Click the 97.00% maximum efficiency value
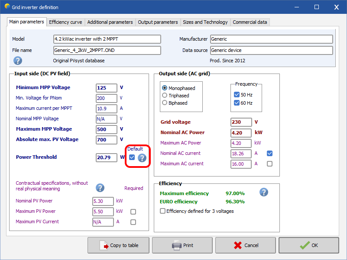347x260 pixels. [235, 193]
